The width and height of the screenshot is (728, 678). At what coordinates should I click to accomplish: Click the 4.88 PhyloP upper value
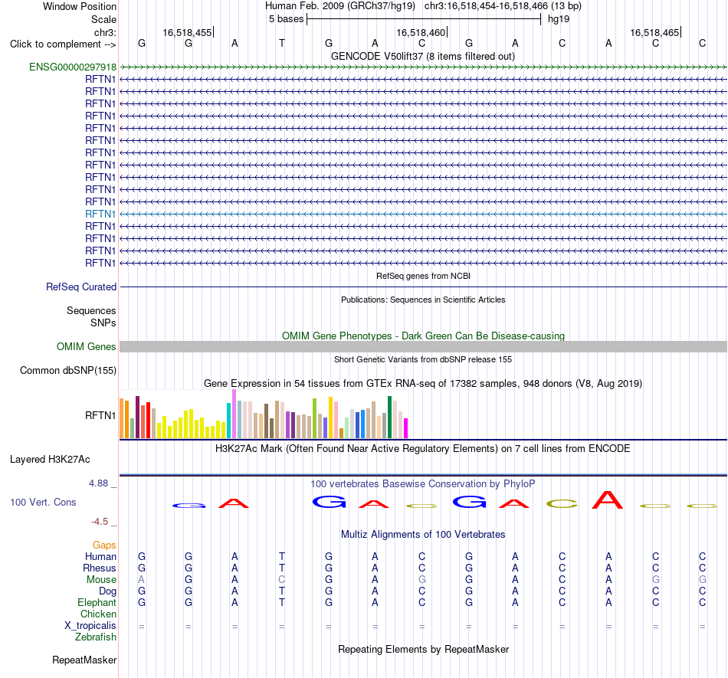[98, 483]
